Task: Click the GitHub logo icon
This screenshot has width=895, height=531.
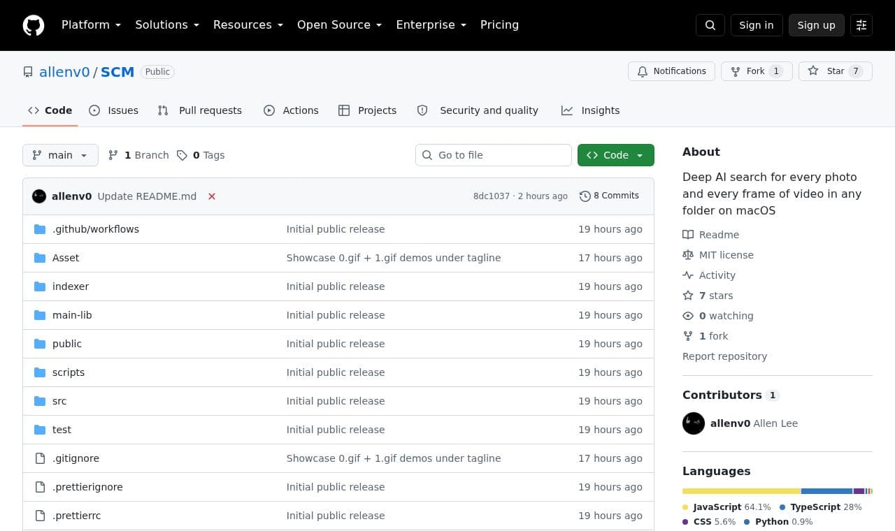Action: [34, 25]
